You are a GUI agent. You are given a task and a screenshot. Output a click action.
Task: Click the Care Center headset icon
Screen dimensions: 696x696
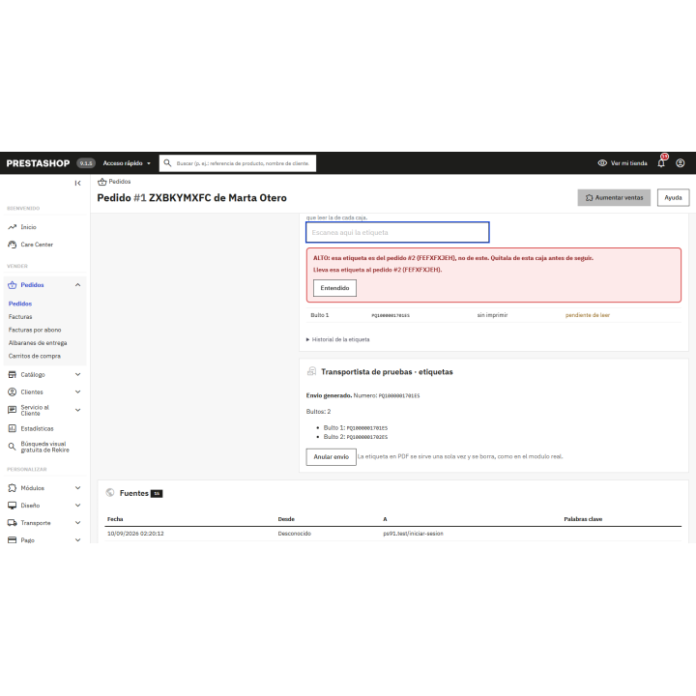pyautogui.click(x=13, y=245)
